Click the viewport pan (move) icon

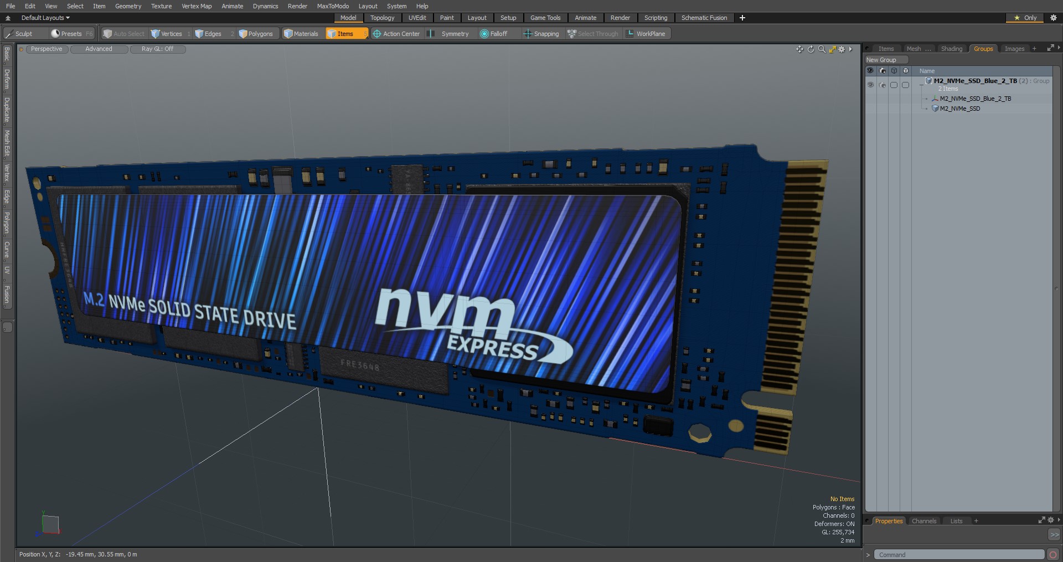pyautogui.click(x=799, y=49)
